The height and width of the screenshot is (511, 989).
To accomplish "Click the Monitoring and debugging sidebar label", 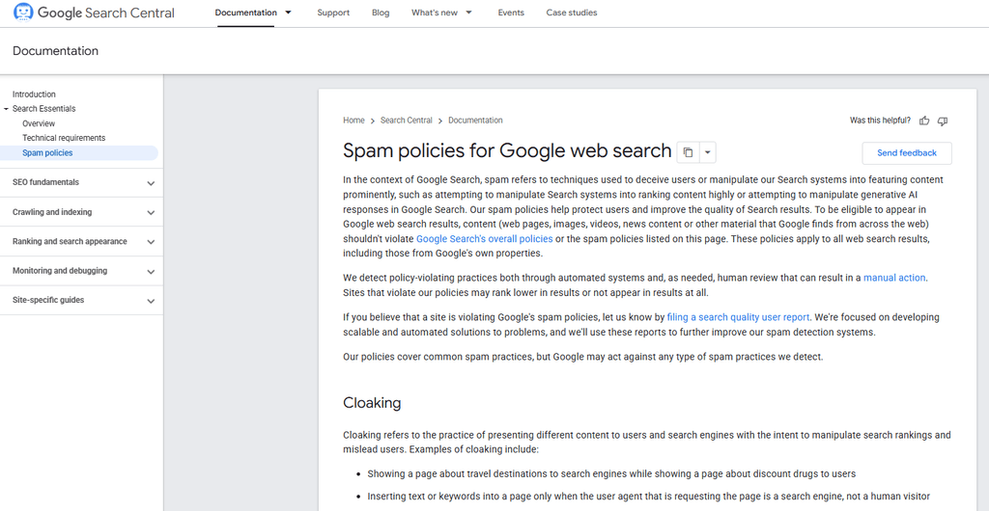I will click(x=60, y=271).
